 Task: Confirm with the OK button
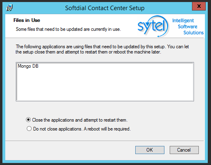pyautogui.click(x=150, y=150)
